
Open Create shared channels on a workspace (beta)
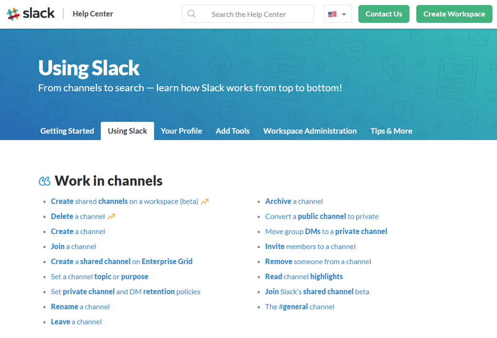point(125,202)
